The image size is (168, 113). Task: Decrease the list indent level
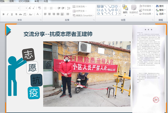click(x=59, y=8)
